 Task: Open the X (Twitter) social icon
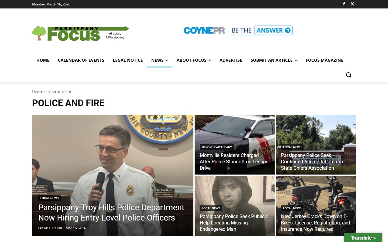click(x=353, y=4)
